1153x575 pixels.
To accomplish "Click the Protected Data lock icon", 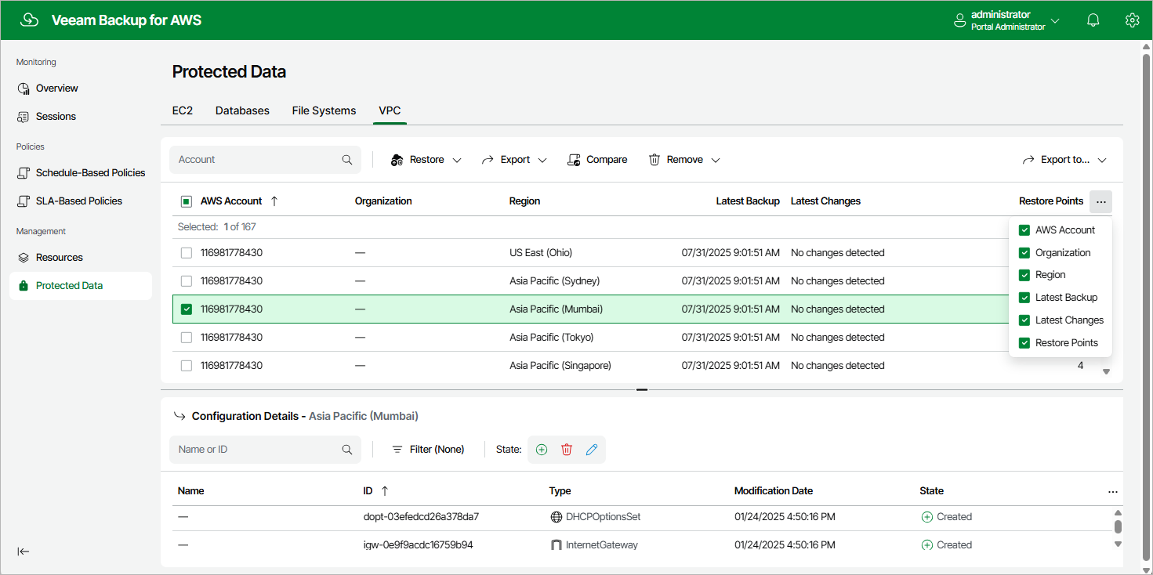I will (24, 286).
